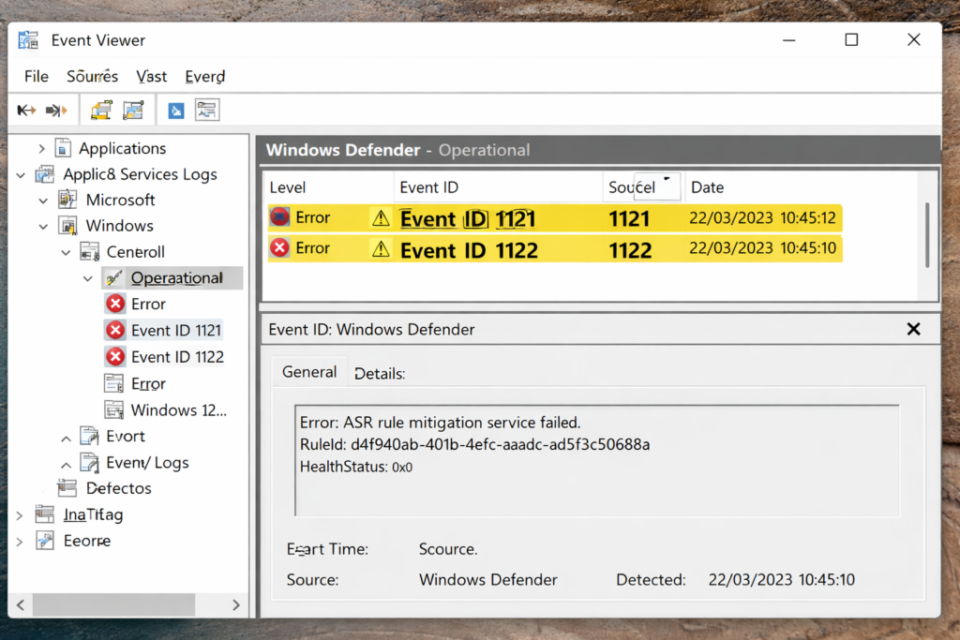Open the File menu
960x640 pixels.
point(36,76)
